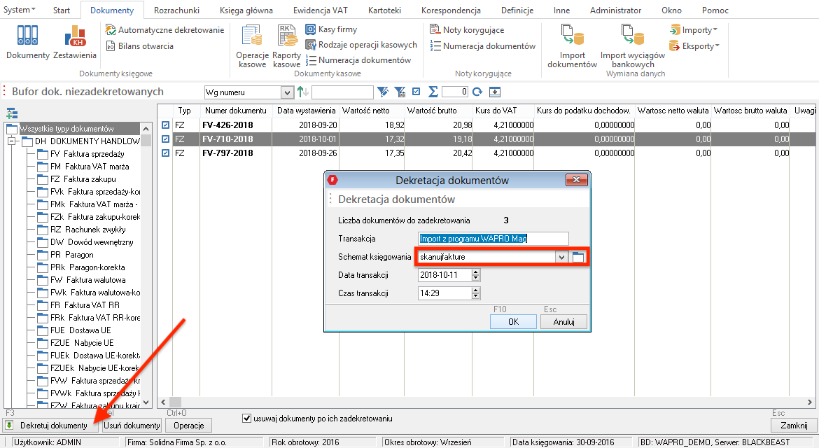Confirm the dialog with OK
Screen dimensions: 819x448
(513, 322)
